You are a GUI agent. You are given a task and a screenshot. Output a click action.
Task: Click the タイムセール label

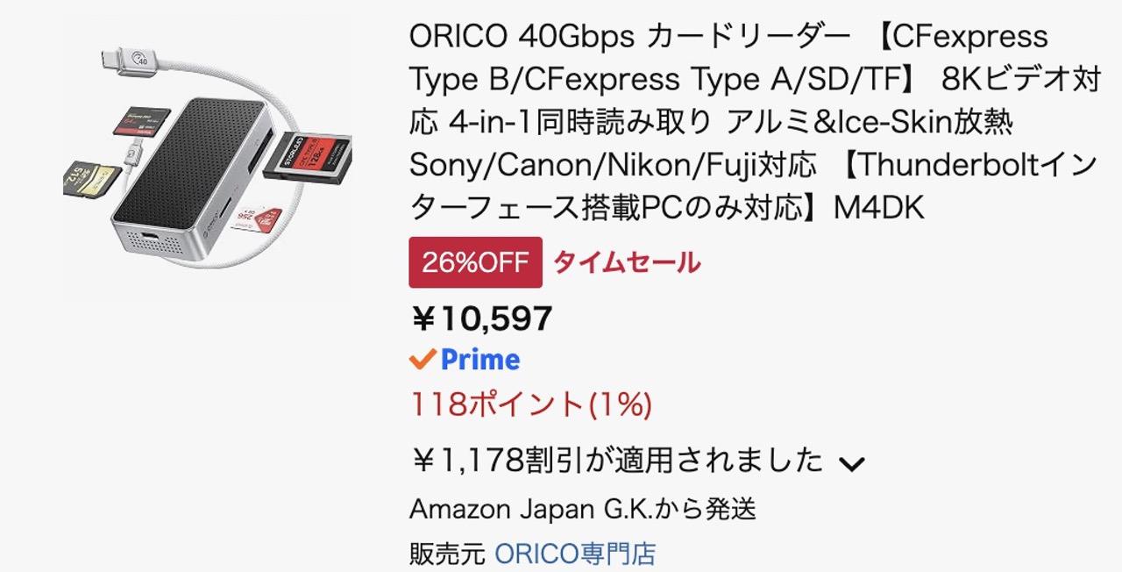[627, 262]
